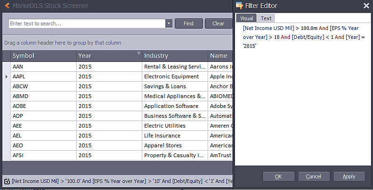The height and width of the screenshot is (190, 373).
Task: Select the ADP symbol cell
Action: (x=44, y=116)
